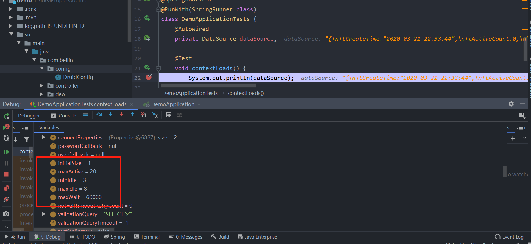
Task: Click the Trace Current Stream Chain icon
Action: 180,115
